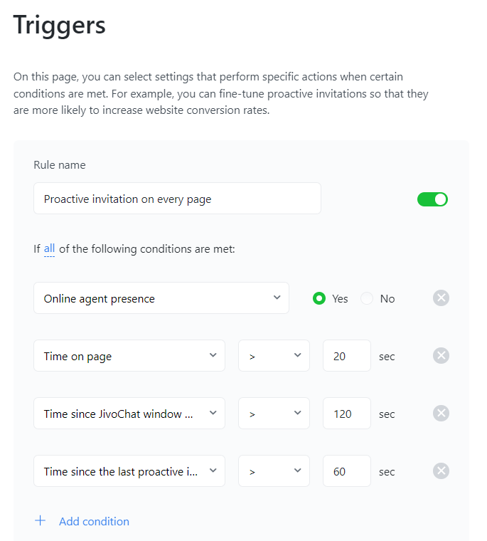Viewport: 487px width, 541px height.
Task: Change the operator for Time on page
Action: coord(274,356)
